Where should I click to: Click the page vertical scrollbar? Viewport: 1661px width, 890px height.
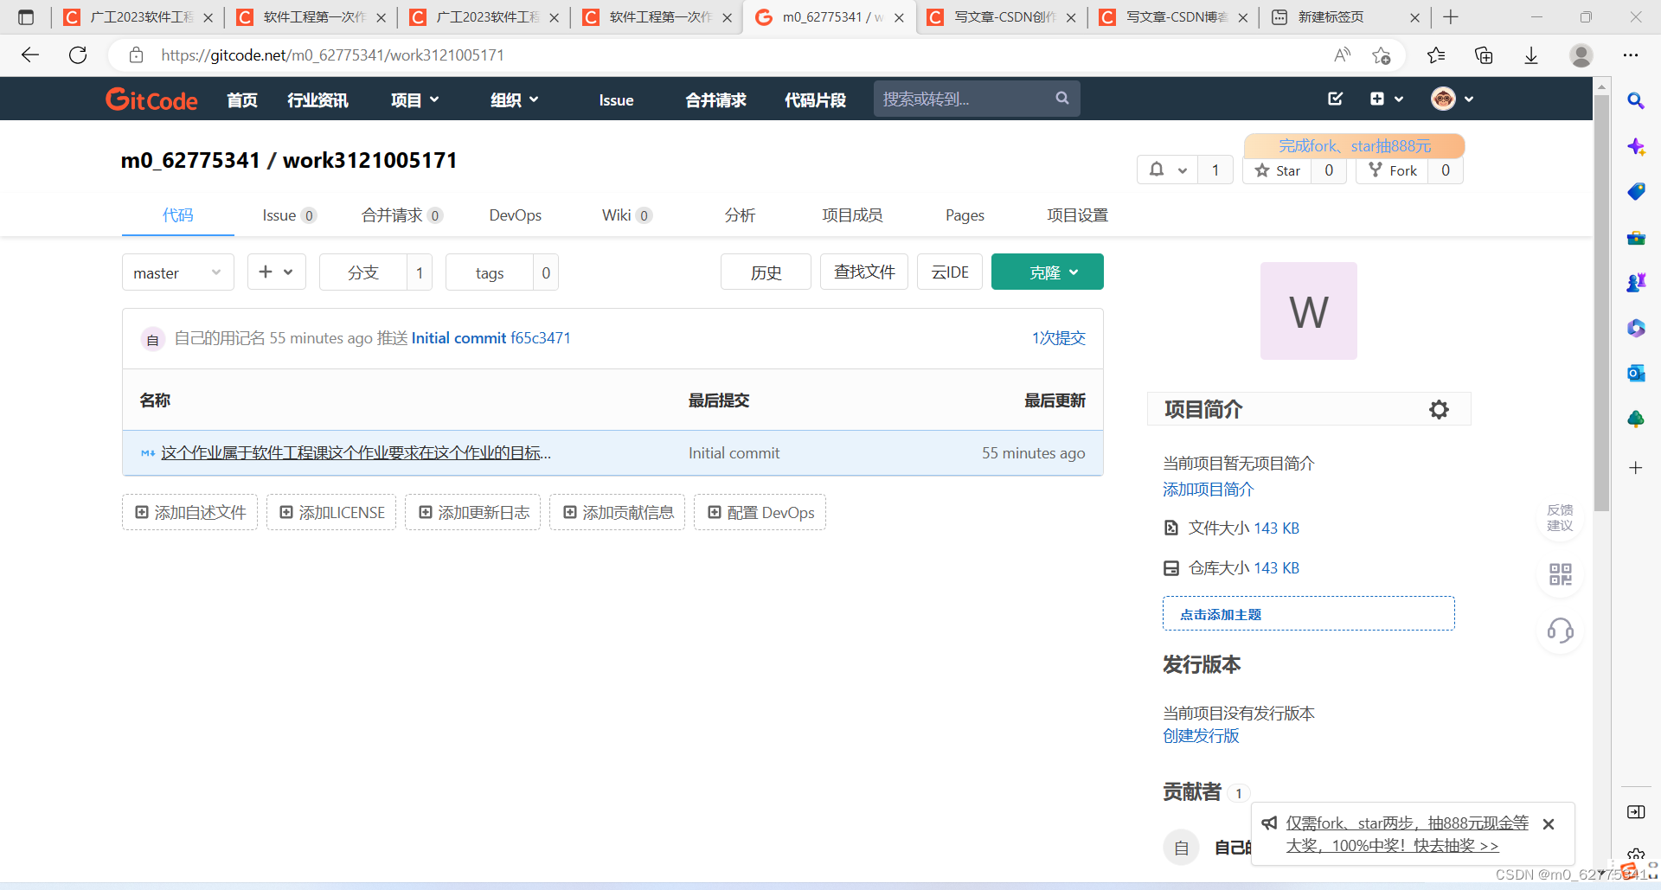tap(1601, 303)
